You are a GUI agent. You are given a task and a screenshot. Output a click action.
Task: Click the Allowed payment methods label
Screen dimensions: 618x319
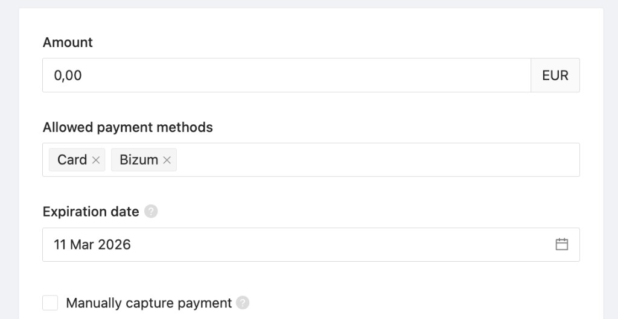[127, 127]
